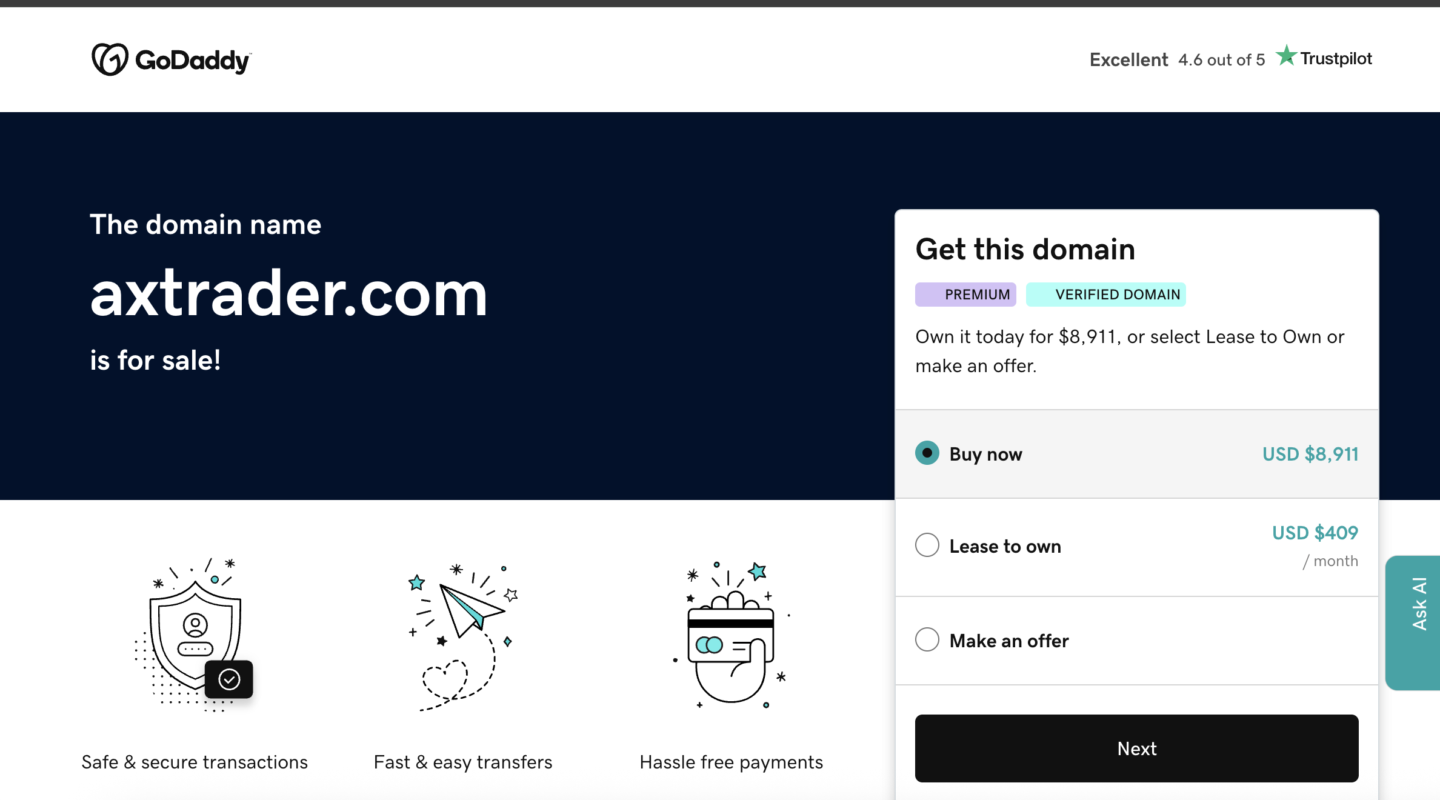Open the Trustpilot rating link
The height and width of the screenshot is (800, 1440).
click(x=1324, y=58)
